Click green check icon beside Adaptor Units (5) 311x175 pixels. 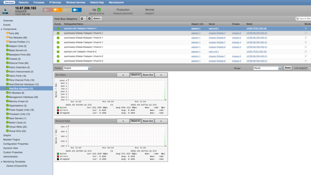pos(7,46)
